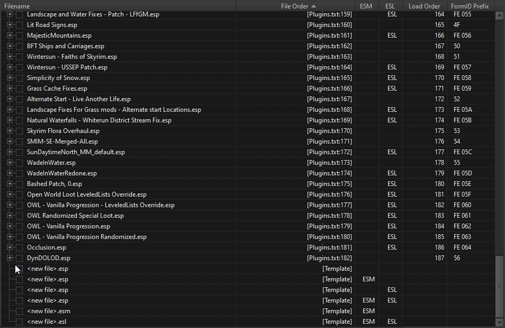Expand the SunDaytimeNorth_MM_default.esp node

click(x=10, y=152)
